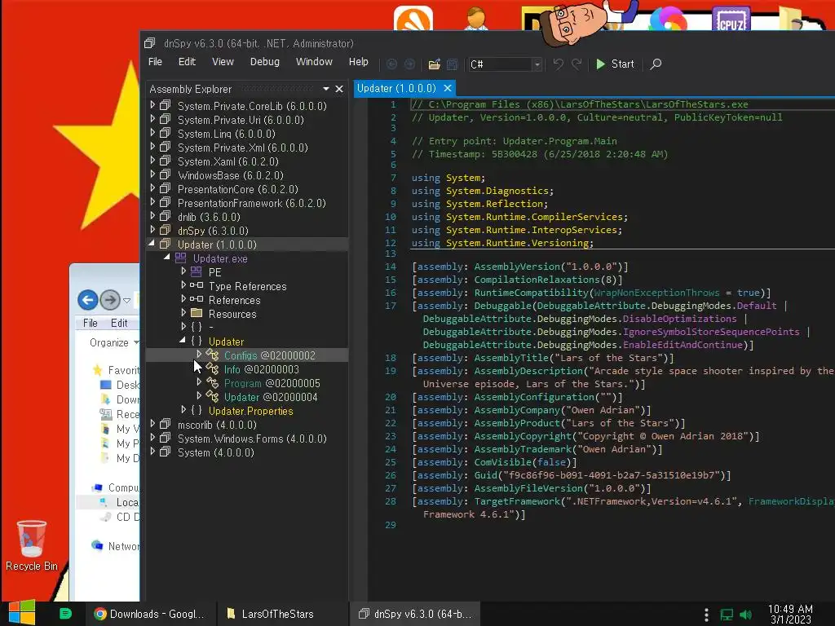
Task: Click the Save All disk icon
Action: (x=452, y=64)
